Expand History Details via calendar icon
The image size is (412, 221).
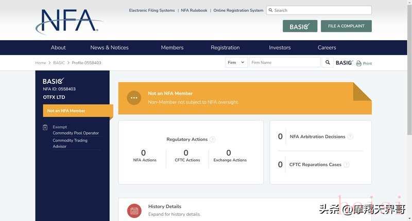[134, 210]
